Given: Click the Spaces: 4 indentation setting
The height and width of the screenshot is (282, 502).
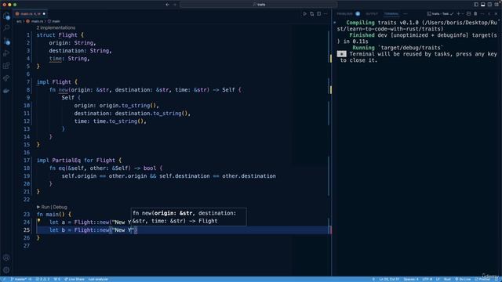Looking at the screenshot, I should (411, 279).
